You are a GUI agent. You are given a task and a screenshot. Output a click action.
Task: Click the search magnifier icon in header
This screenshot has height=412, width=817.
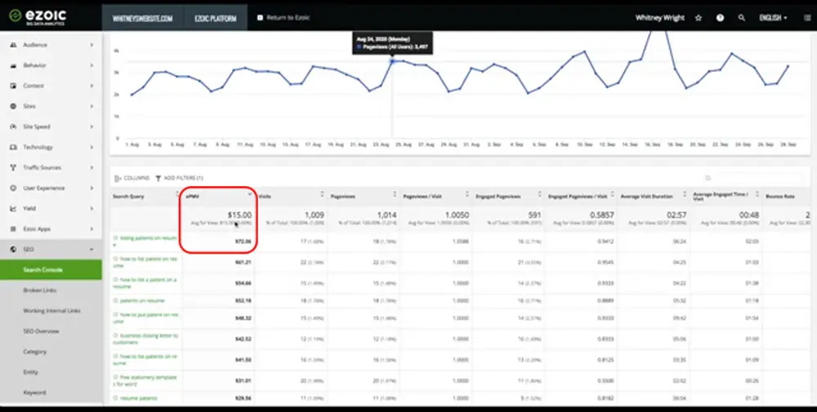click(742, 18)
